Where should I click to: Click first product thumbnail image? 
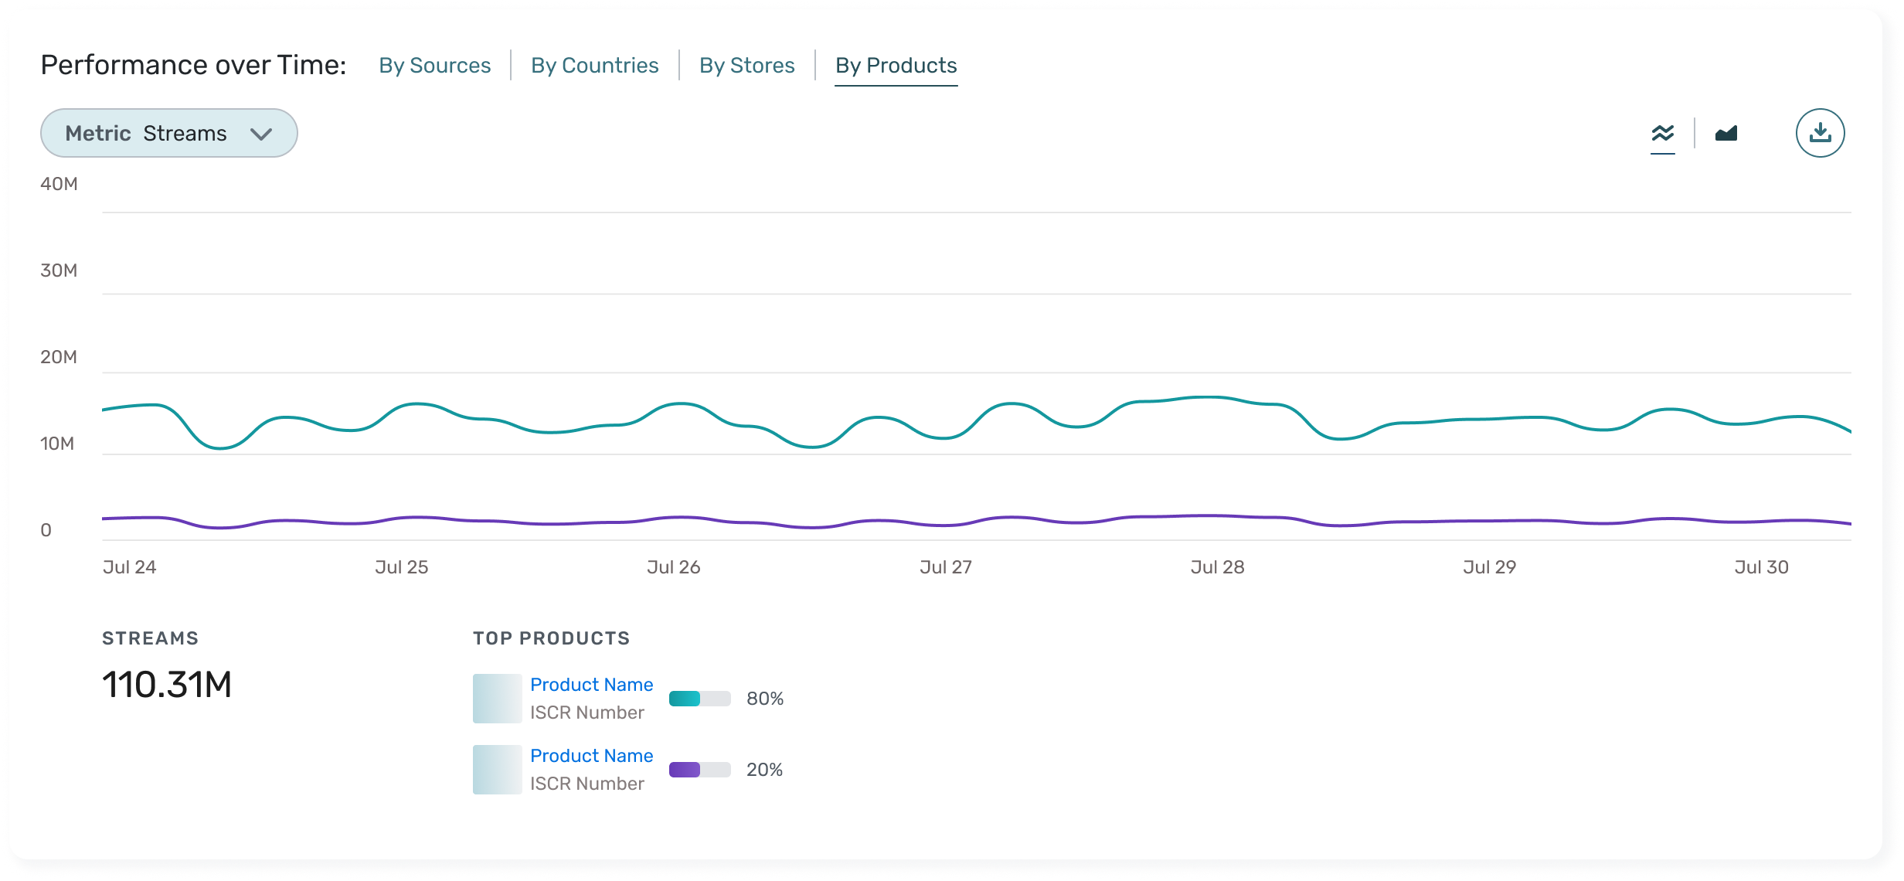coord(497,699)
